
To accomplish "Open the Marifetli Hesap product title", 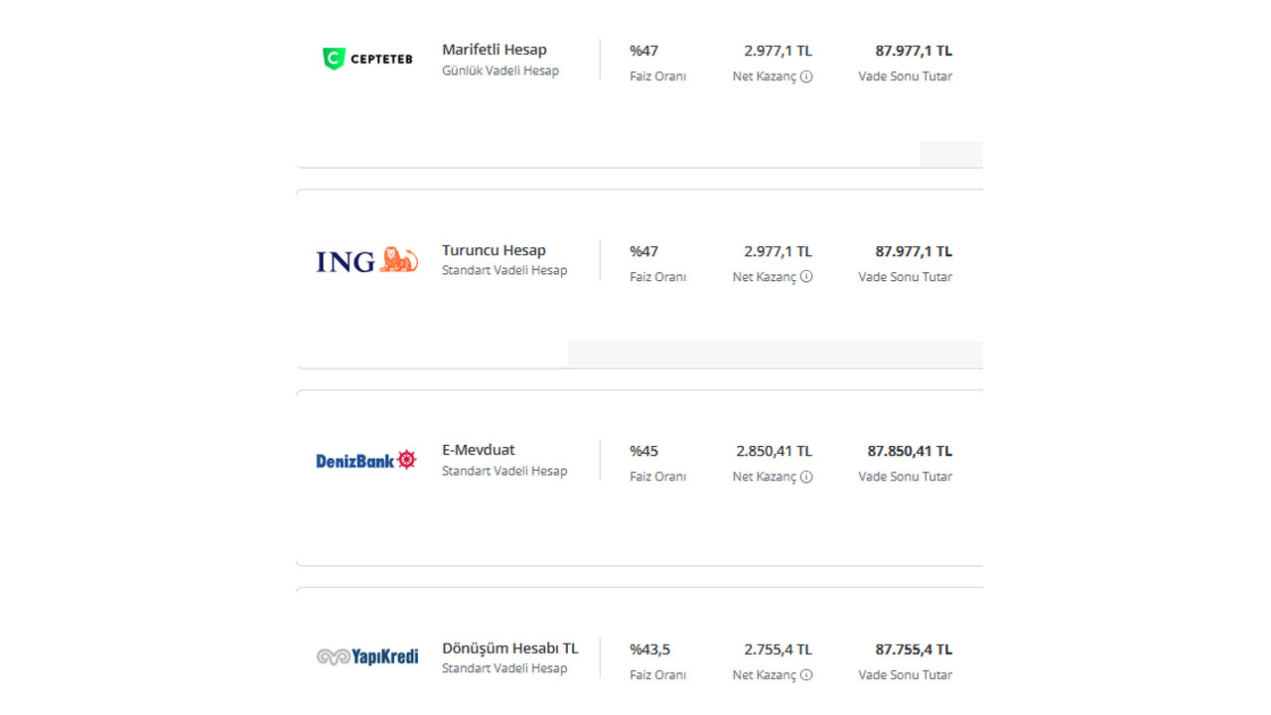I will (x=494, y=50).
